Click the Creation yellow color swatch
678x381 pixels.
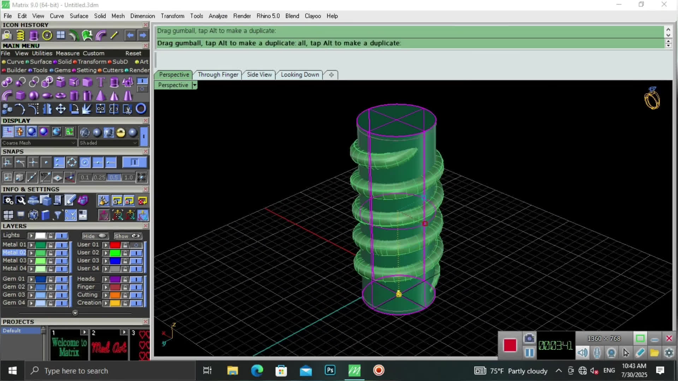(115, 303)
